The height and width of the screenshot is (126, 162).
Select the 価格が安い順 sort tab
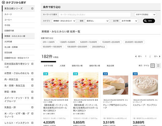coord(77,66)
